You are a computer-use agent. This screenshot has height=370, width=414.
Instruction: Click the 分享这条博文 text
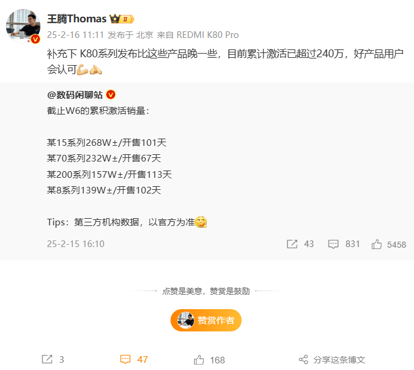339,360
